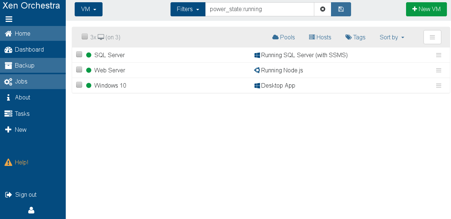The height and width of the screenshot is (219, 451).
Task: Open the New menu in the sidebar
Action: point(33,130)
